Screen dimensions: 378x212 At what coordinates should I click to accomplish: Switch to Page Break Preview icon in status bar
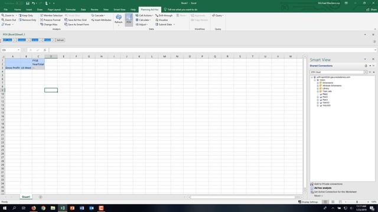[340, 202]
